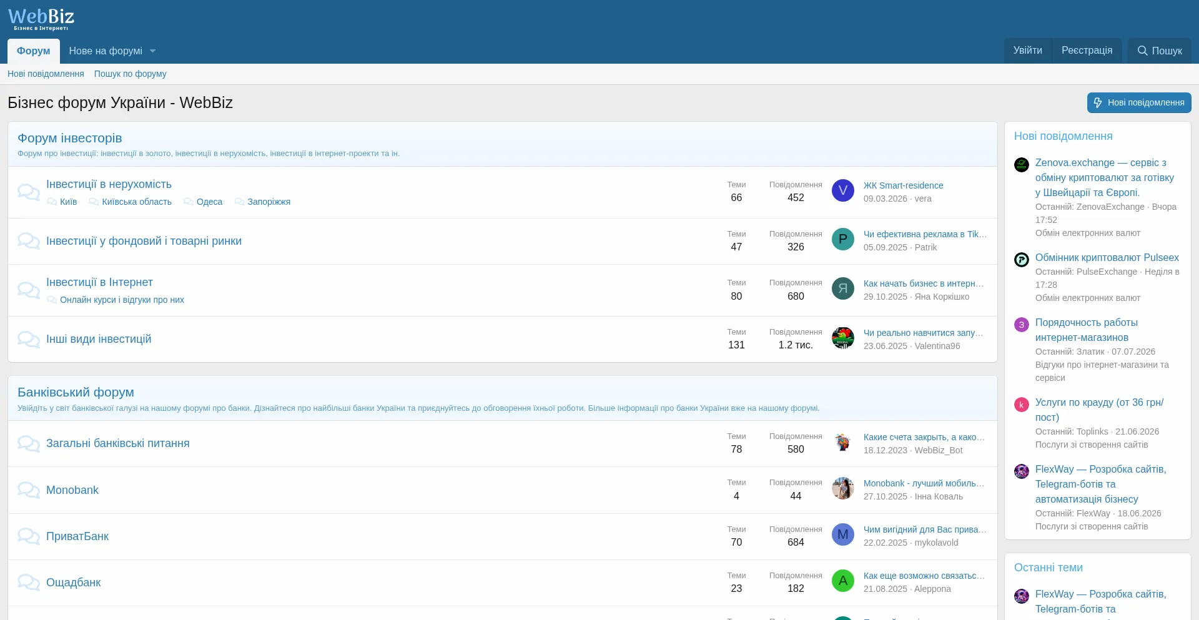Open Пошук по форуму link
1199x620 pixels.
click(131, 74)
